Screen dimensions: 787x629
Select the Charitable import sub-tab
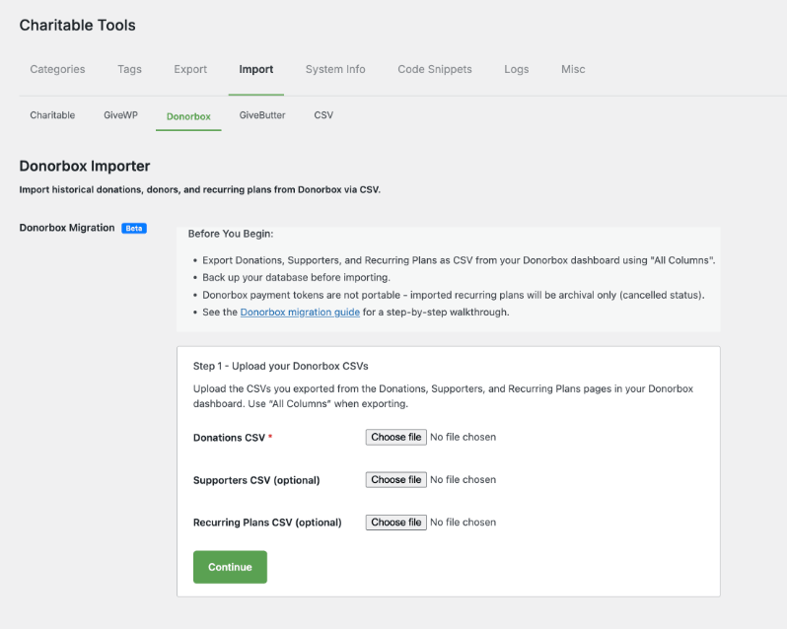click(52, 115)
